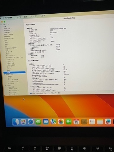Select メモリ in the sidebar
The image size is (114, 152).
(9, 69)
